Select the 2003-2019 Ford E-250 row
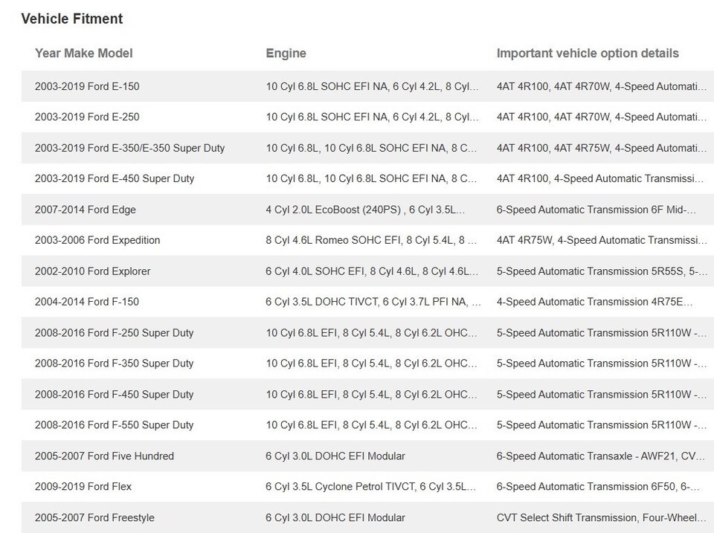Image resolution: width=714 pixels, height=533 pixels. tap(87, 117)
